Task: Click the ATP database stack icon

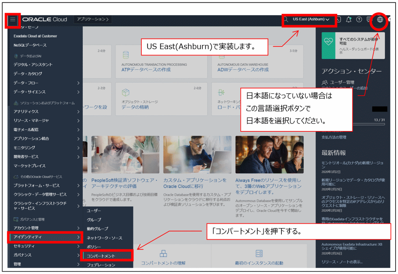Action: pos(126,55)
